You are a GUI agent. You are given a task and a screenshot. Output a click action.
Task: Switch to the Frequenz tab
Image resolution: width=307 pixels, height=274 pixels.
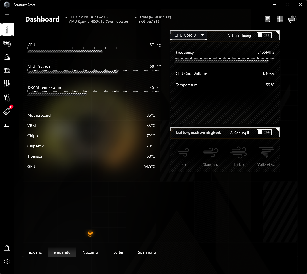[33, 252]
